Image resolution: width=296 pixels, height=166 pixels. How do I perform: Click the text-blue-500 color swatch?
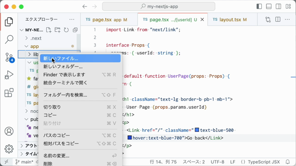(197, 130)
